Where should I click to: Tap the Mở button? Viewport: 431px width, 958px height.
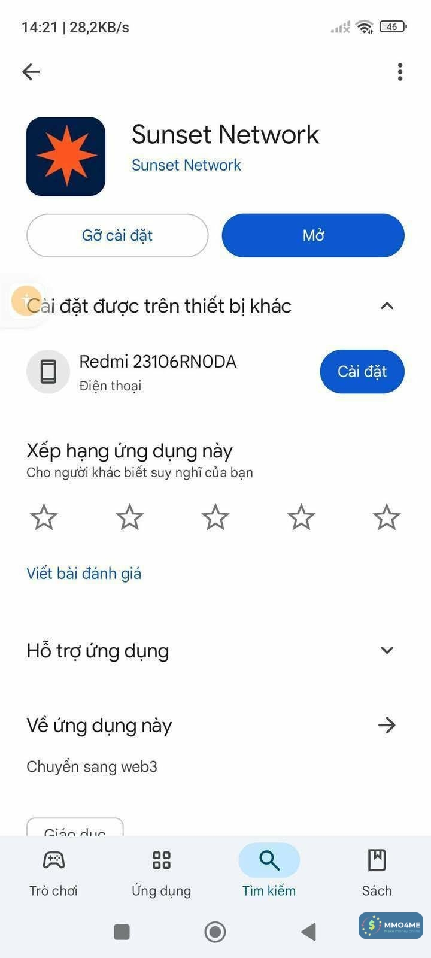[x=313, y=235]
